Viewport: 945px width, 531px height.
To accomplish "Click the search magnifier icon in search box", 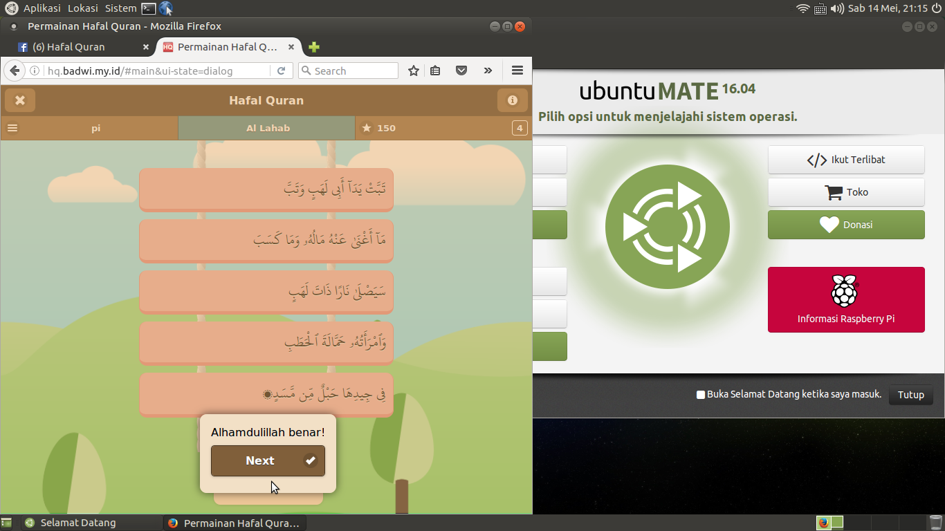I will (x=306, y=71).
